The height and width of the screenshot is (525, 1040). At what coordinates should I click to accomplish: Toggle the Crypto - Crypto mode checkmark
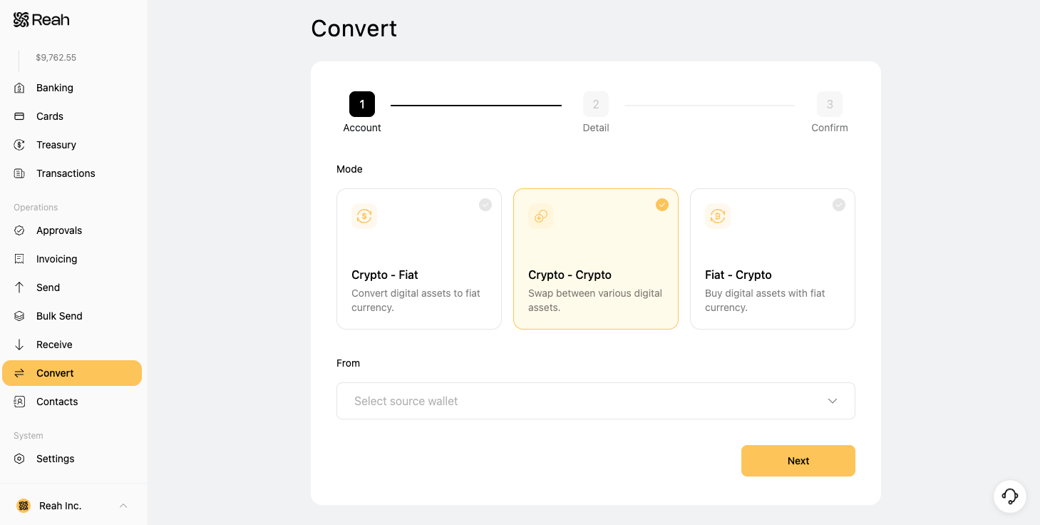[662, 205]
